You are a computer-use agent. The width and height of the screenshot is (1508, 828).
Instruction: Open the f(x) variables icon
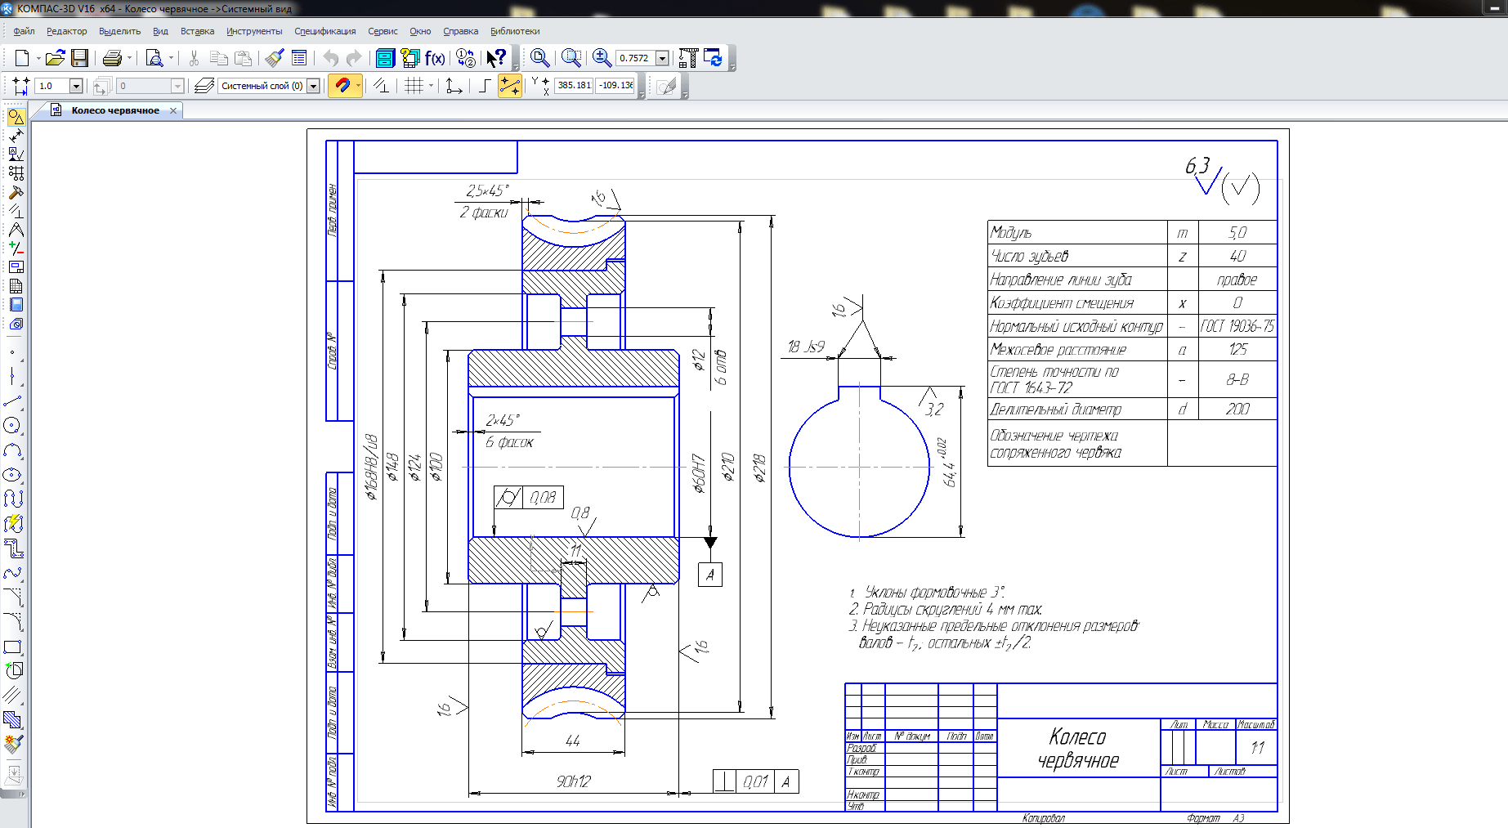click(x=435, y=58)
